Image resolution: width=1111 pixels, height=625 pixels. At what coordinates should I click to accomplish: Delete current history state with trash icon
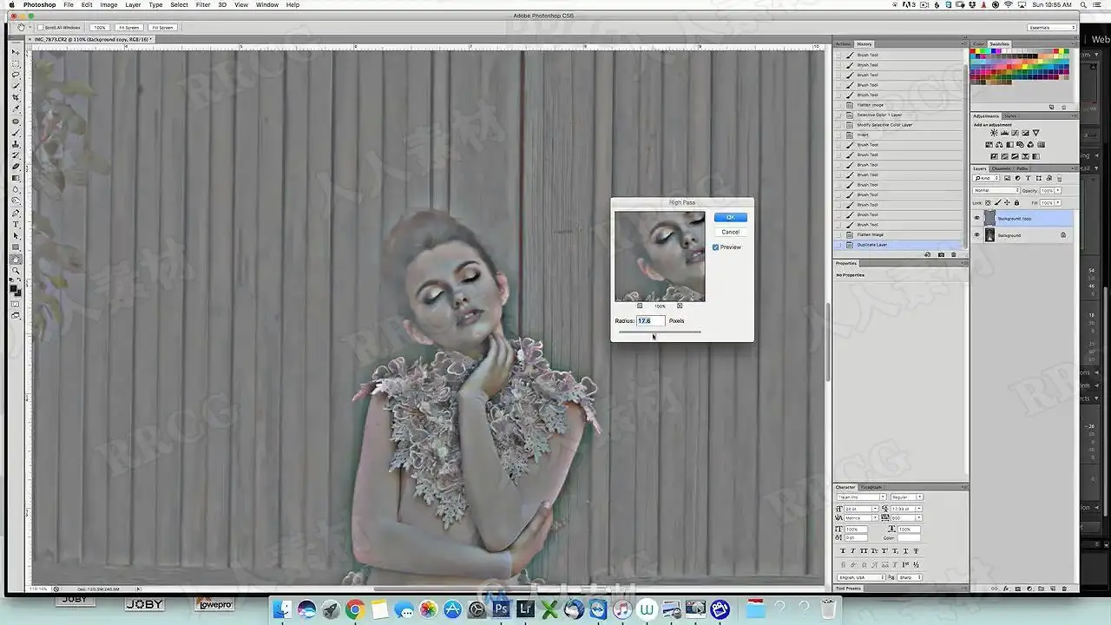click(954, 254)
